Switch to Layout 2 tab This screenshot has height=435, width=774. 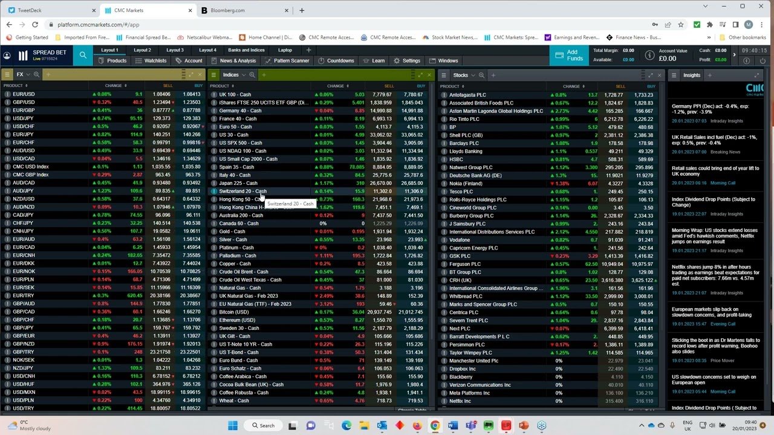142,50
